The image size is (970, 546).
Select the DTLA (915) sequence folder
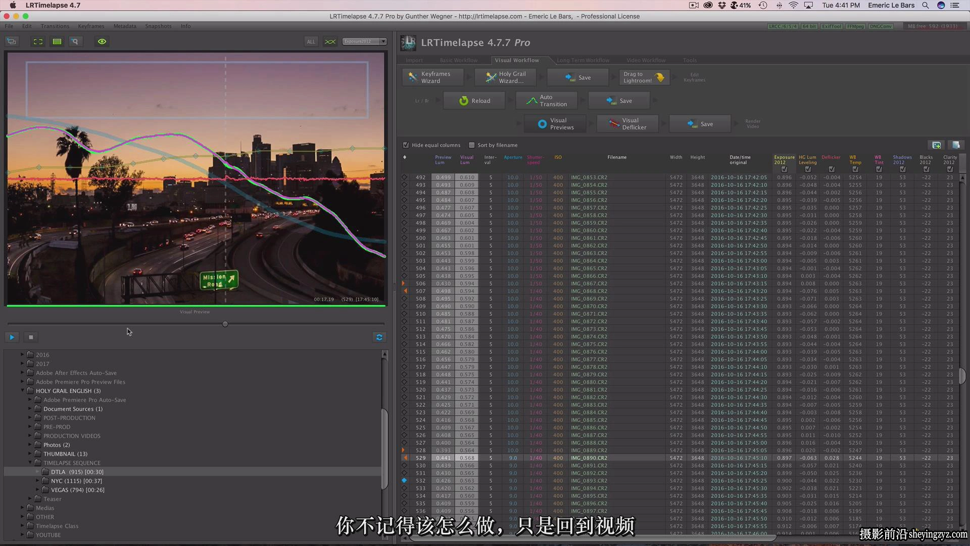click(77, 472)
